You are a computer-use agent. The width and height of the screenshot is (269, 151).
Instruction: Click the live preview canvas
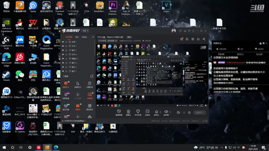(152, 76)
